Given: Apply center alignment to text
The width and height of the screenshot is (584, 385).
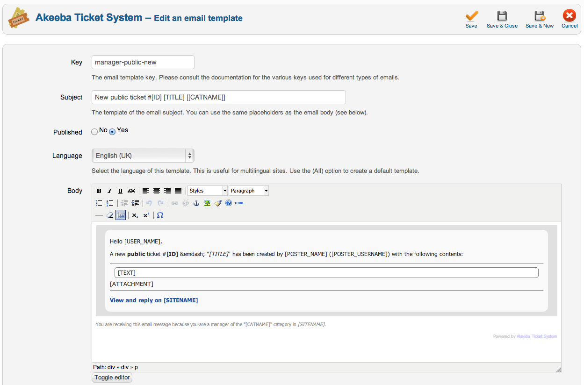Looking at the screenshot, I should point(157,191).
